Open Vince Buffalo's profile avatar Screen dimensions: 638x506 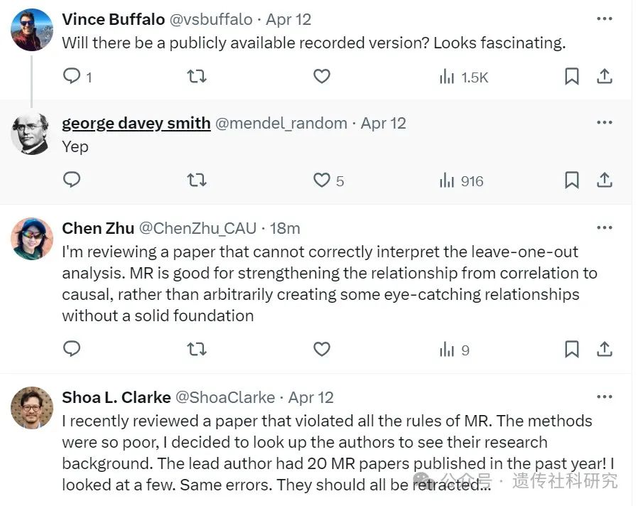[x=32, y=30]
